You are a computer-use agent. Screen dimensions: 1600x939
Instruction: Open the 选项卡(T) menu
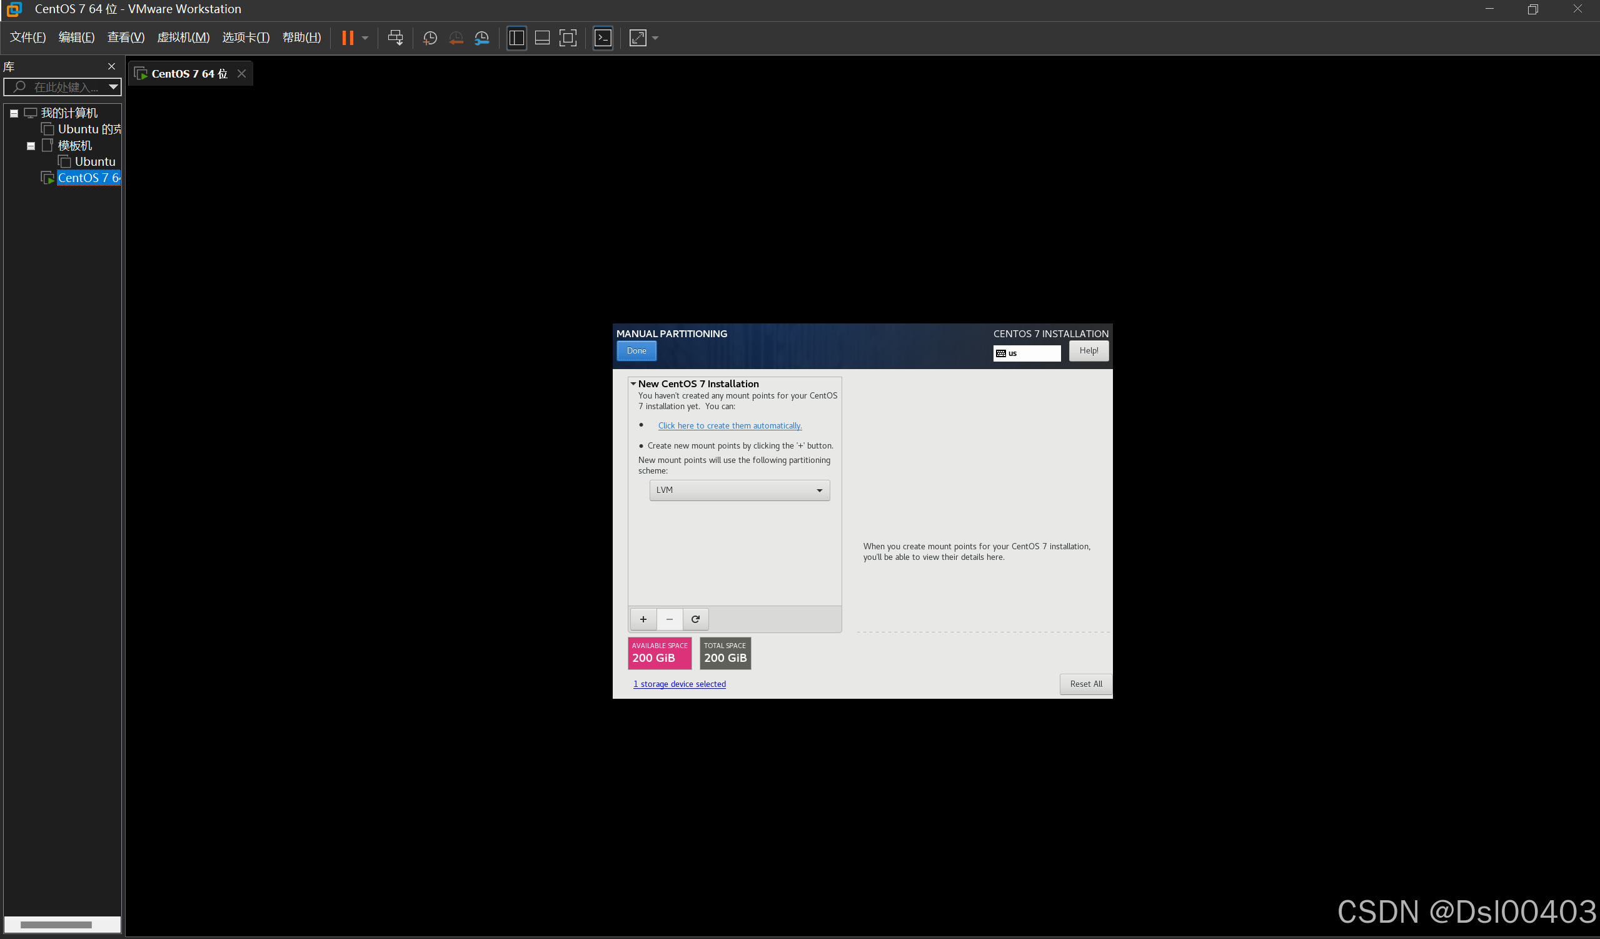(246, 38)
